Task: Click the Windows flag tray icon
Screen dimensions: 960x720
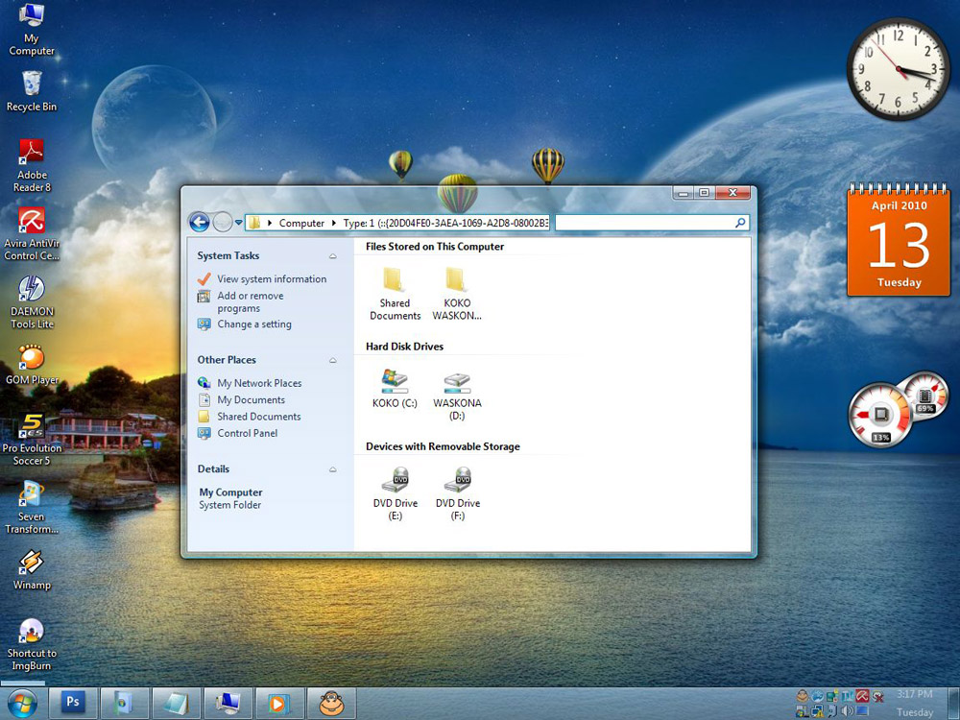Action: point(802,711)
